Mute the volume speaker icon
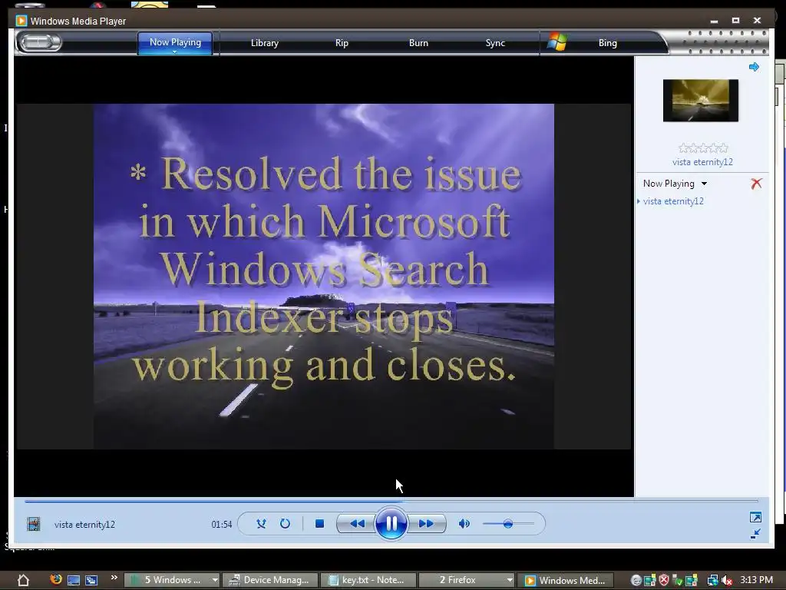 click(464, 524)
